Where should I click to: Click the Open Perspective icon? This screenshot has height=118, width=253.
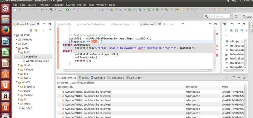[x=236, y=17]
